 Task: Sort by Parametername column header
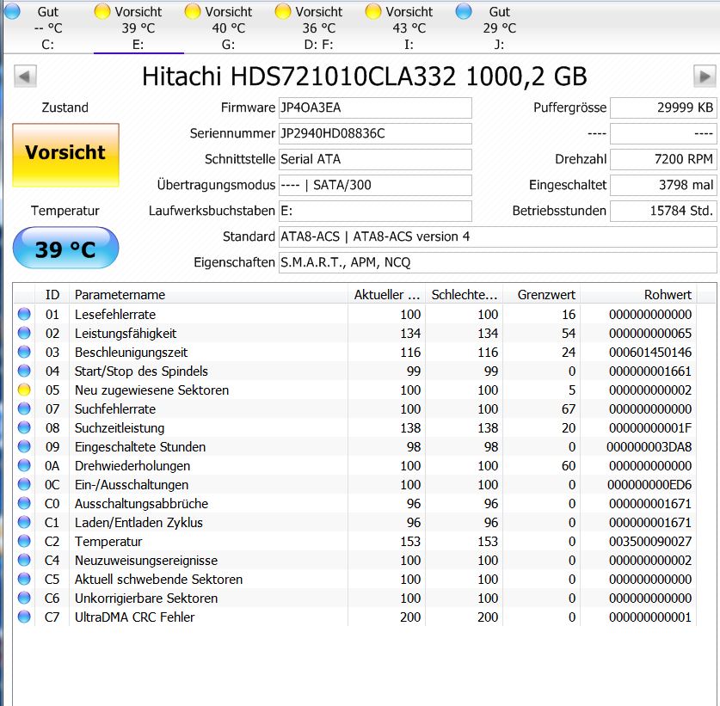[x=208, y=294]
